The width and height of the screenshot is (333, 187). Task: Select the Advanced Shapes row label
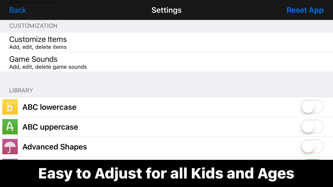(x=54, y=147)
